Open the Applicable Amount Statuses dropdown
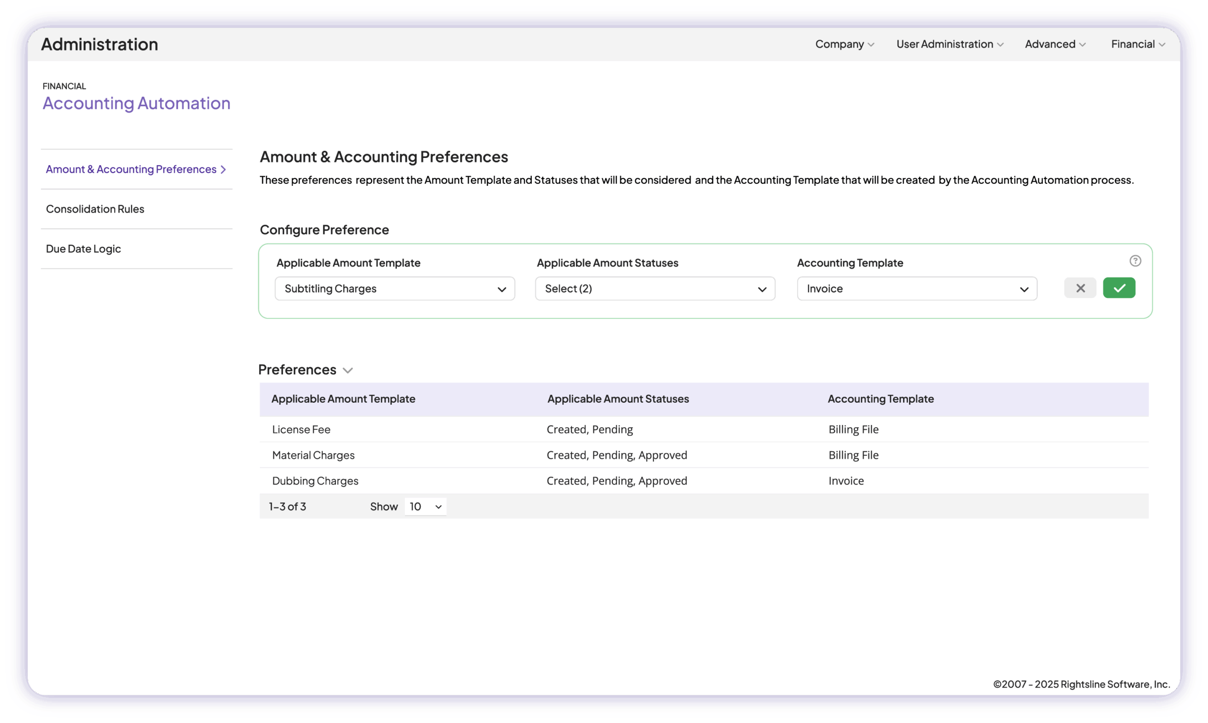This screenshot has height=723, width=1208. tap(654, 289)
